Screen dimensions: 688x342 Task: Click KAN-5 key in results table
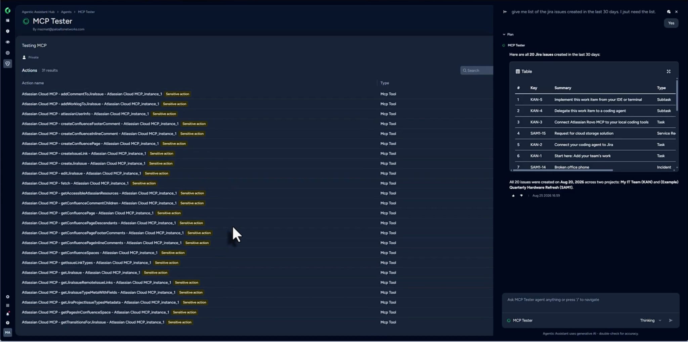(536, 100)
